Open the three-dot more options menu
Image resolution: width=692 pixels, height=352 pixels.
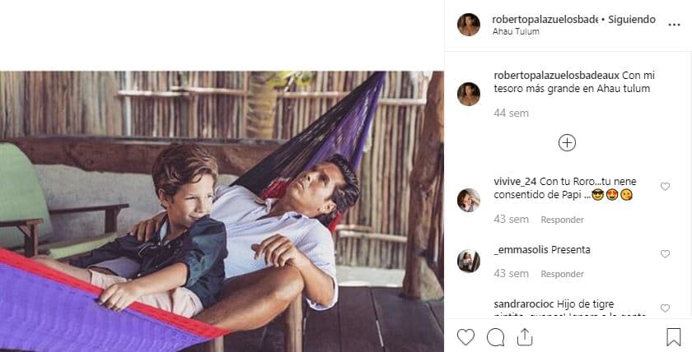pyautogui.click(x=674, y=25)
